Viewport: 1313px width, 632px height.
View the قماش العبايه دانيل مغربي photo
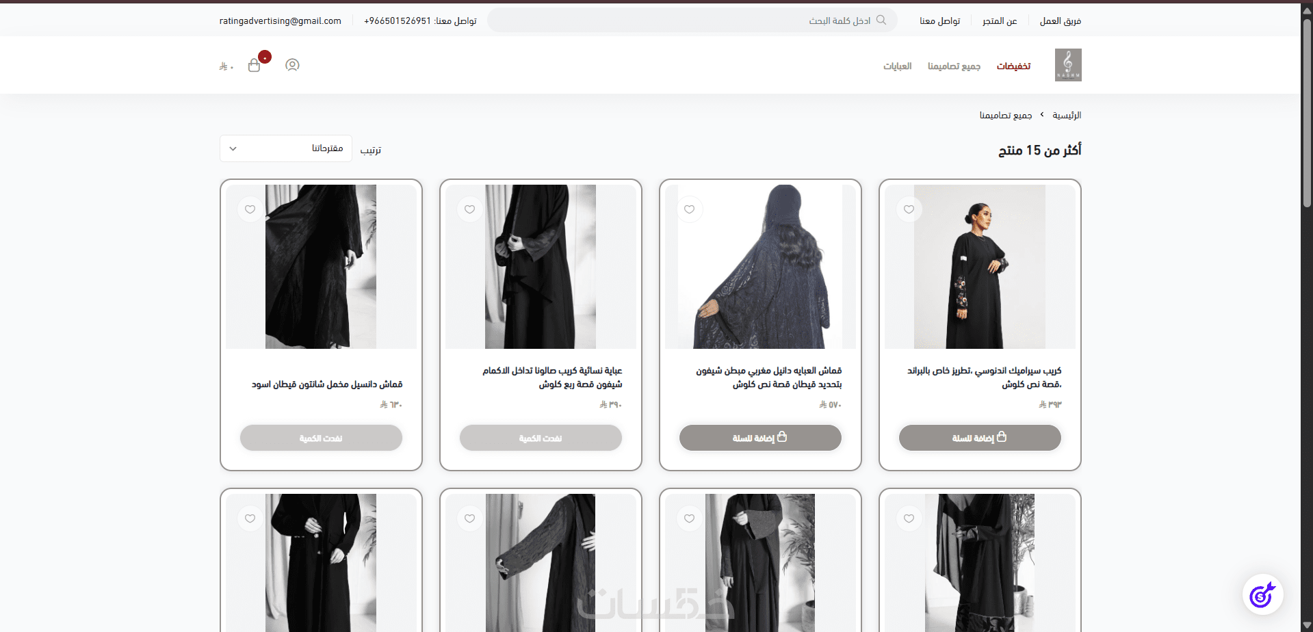(x=760, y=267)
